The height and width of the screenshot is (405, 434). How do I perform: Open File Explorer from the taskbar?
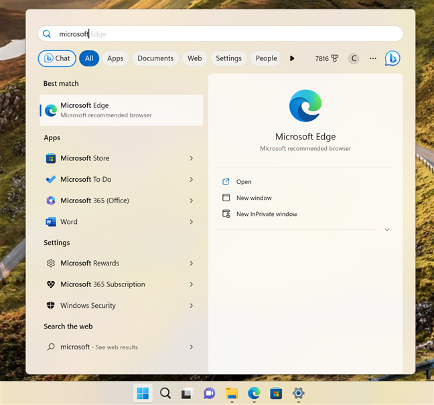pos(232,394)
